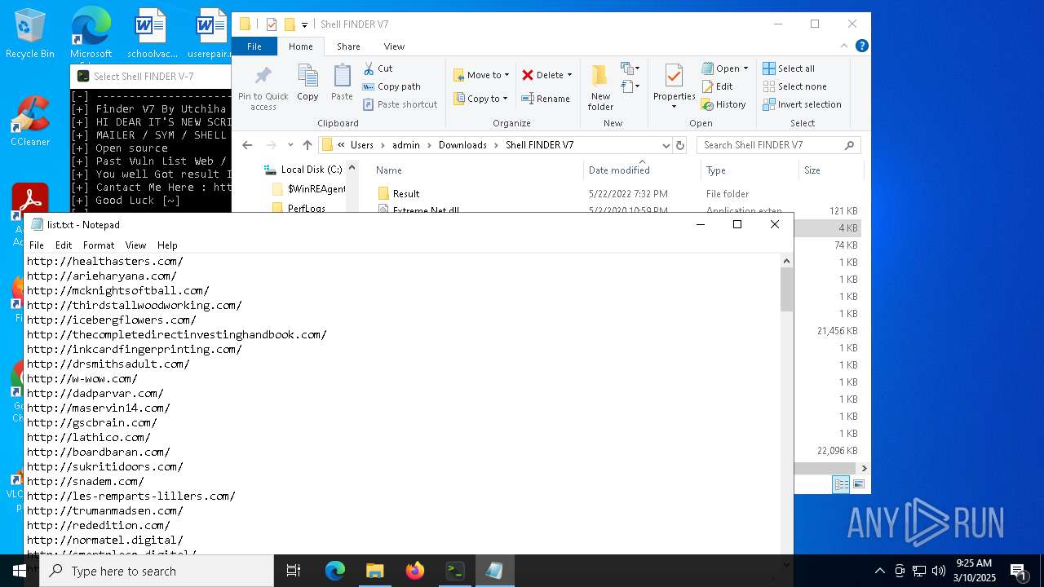Click the Notepad vertical scrollbar thumb
The image size is (1044, 587).
786,289
